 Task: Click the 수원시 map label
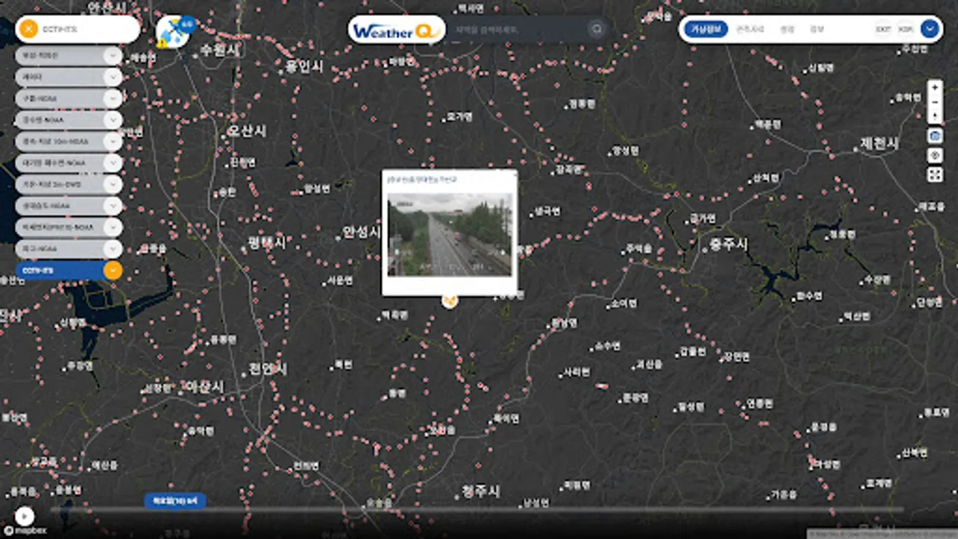coord(220,50)
